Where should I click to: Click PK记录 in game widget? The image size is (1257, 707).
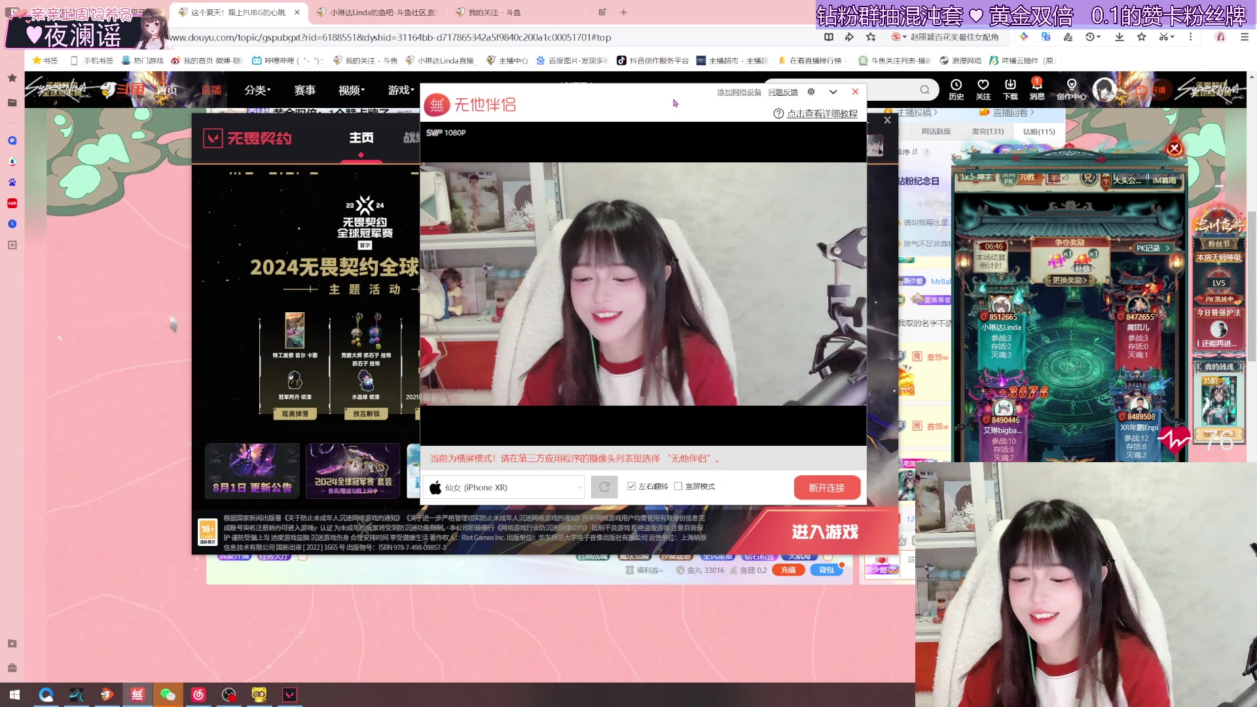(x=1152, y=248)
